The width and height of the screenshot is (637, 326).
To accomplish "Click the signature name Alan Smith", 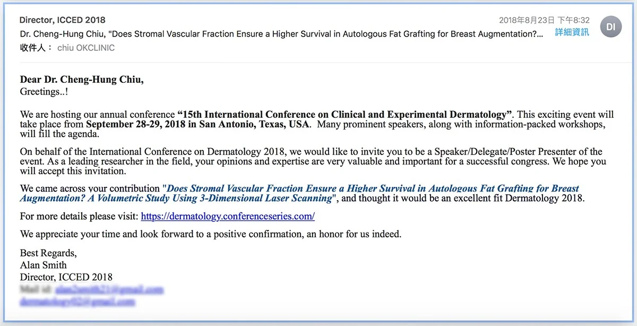I will pyautogui.click(x=43, y=264).
